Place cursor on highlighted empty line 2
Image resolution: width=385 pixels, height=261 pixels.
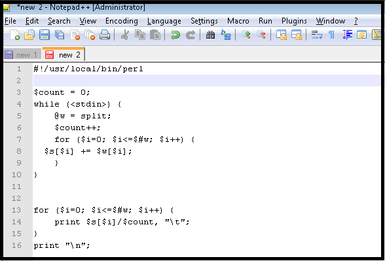point(207,80)
